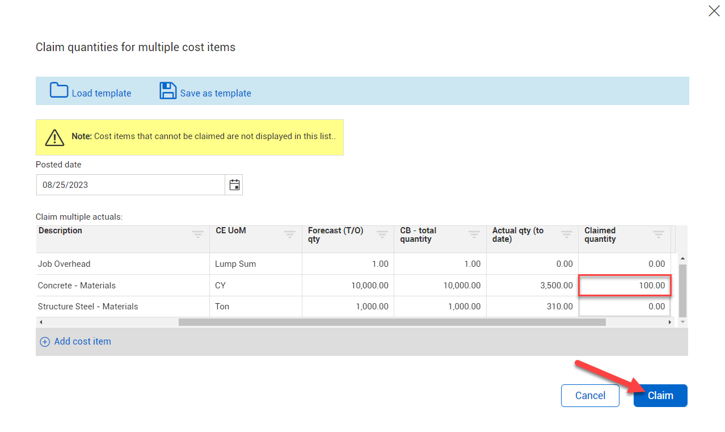725x432 pixels.
Task: Click the horizontal scrollbar thumb in table
Action: 391,322
